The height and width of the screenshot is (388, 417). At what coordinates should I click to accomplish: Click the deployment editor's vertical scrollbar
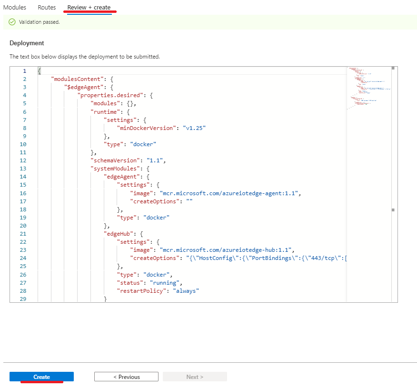tap(393, 184)
